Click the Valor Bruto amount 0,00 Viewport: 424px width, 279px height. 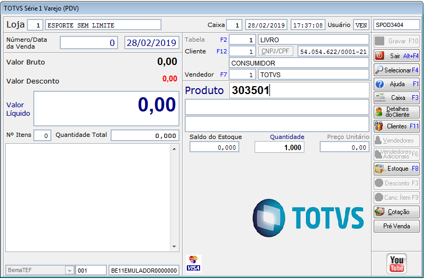pos(167,61)
